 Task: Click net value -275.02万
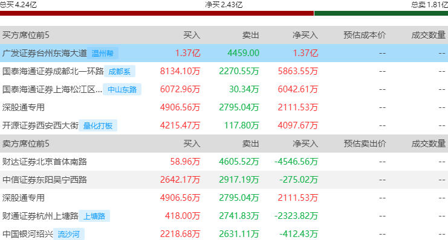tap(299, 180)
